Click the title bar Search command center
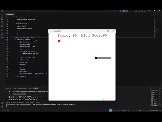162x122 pixels. pyautogui.click(x=81, y=11)
